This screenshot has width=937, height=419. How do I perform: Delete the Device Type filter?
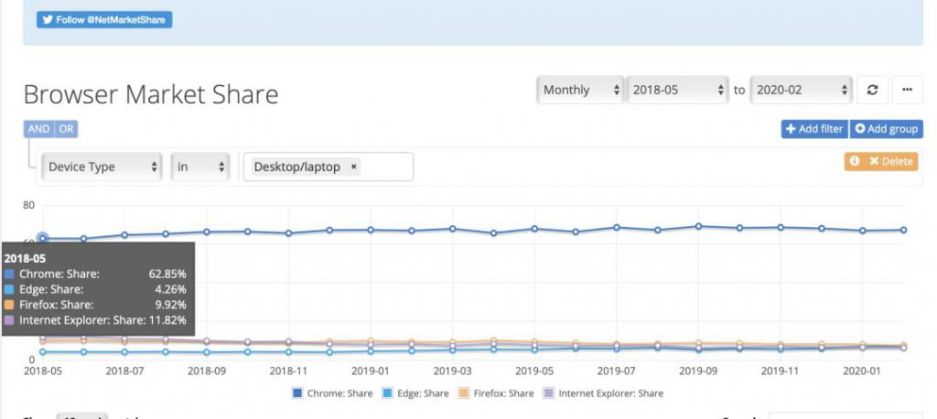coord(890,161)
